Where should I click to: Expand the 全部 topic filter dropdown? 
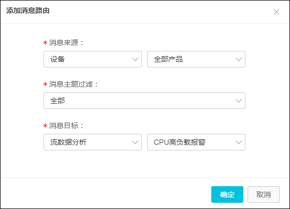click(144, 101)
